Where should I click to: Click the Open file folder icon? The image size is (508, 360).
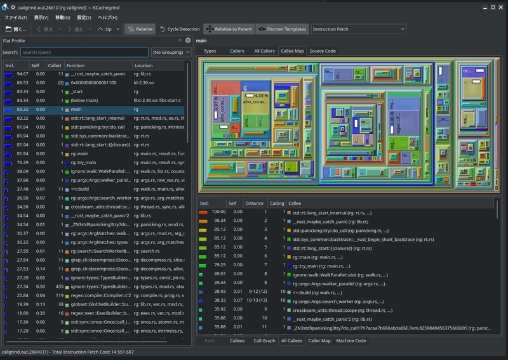point(9,29)
